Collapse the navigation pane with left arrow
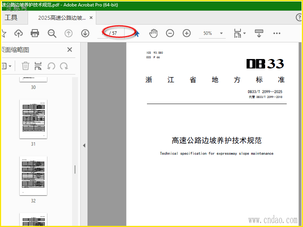 84,145
